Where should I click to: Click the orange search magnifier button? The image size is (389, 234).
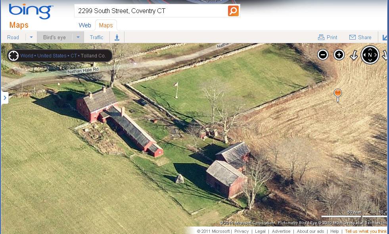point(233,11)
